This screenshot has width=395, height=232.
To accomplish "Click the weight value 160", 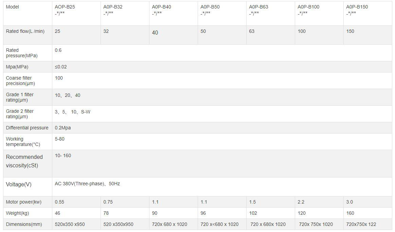I will [350, 213].
